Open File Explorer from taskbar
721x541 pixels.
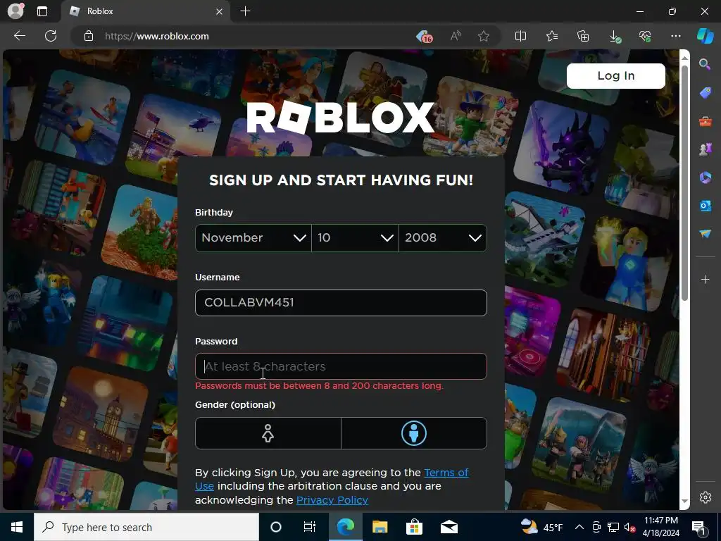coord(380,527)
